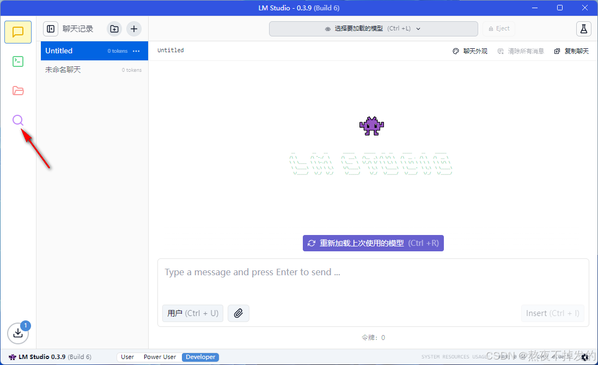This screenshot has height=365, width=598.
Task: Click 清除所有消息 clear messages
Action: tap(521, 51)
